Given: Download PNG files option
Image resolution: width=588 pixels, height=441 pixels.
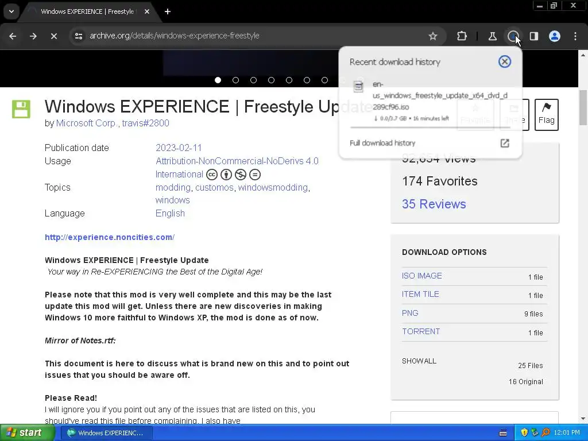Looking at the screenshot, I should 410,313.
